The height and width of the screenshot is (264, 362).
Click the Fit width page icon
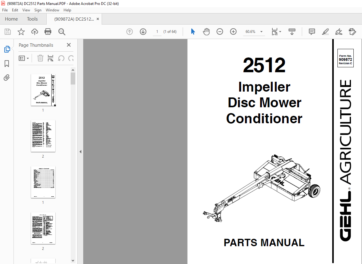tap(274, 32)
